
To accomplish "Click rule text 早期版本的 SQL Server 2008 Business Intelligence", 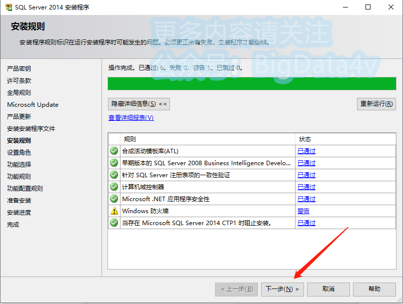I will click(206, 163).
